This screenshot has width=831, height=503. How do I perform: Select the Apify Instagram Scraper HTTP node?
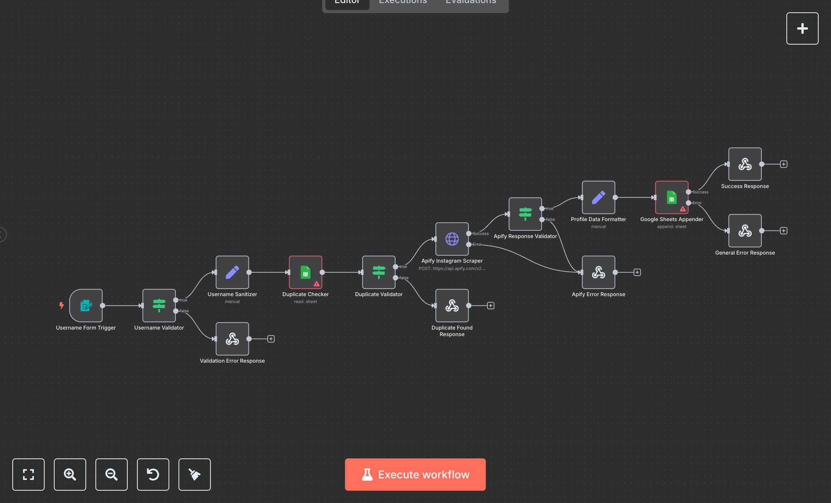tap(452, 239)
